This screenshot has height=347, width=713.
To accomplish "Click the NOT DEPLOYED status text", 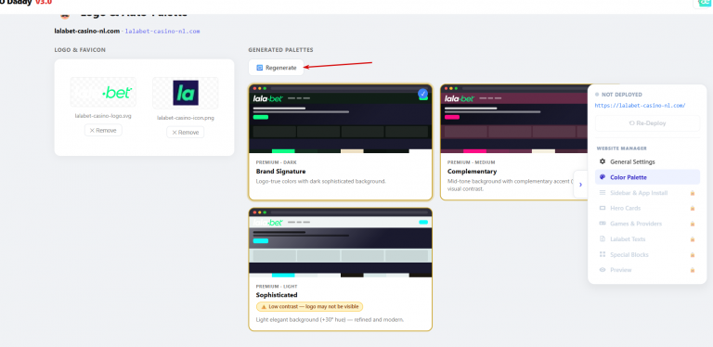I will coord(622,95).
